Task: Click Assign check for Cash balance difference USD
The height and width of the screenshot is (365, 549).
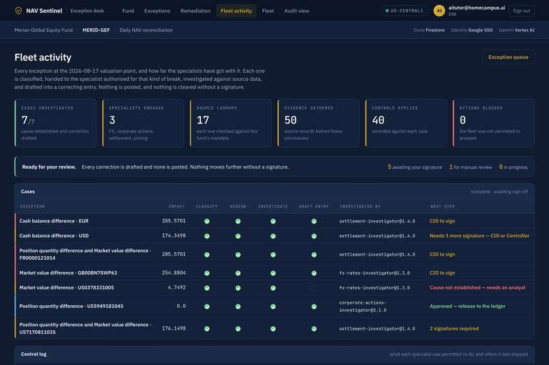Action: (238, 236)
